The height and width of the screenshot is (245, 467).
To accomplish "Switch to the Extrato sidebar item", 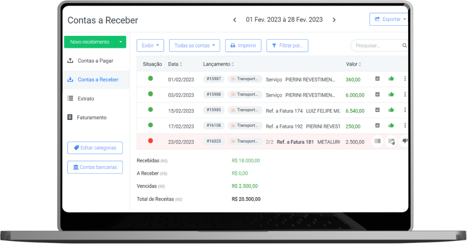I will click(x=86, y=98).
